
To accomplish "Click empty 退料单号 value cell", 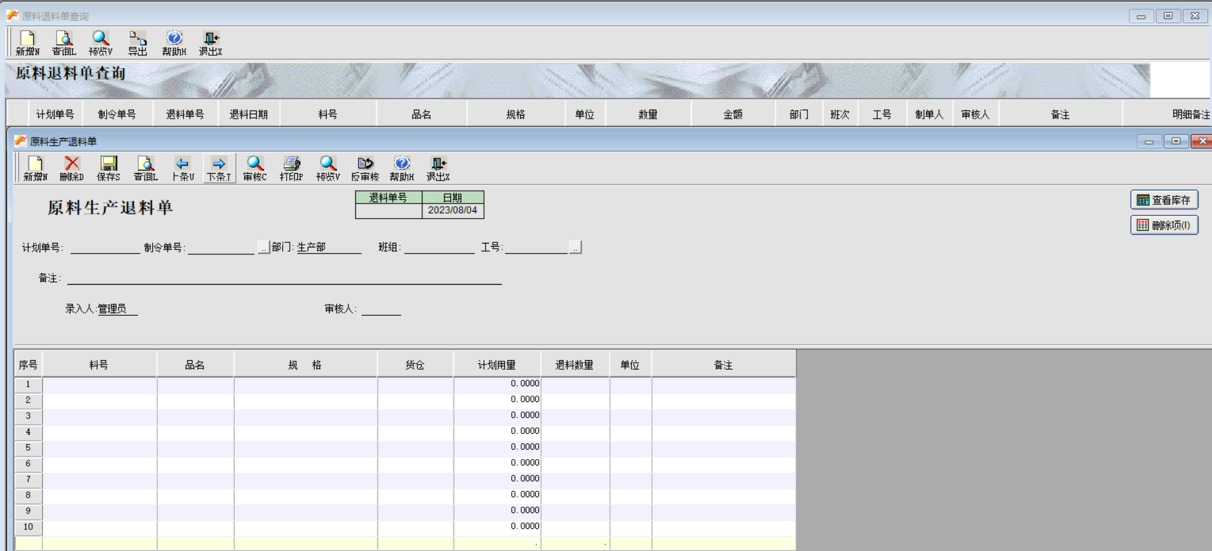I will pos(389,211).
